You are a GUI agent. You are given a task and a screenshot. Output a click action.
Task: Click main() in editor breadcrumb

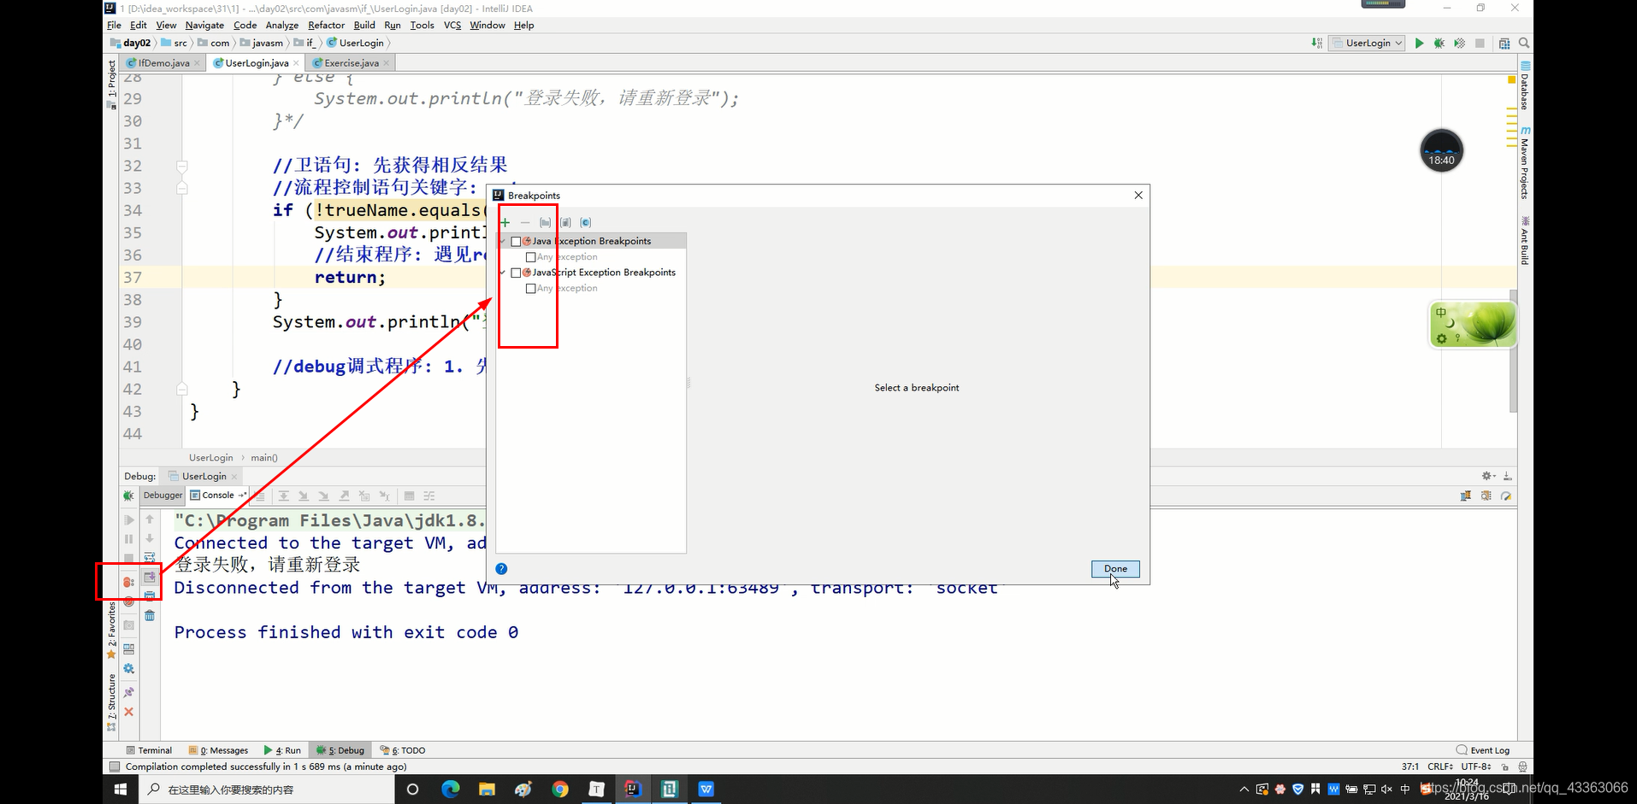pos(264,458)
